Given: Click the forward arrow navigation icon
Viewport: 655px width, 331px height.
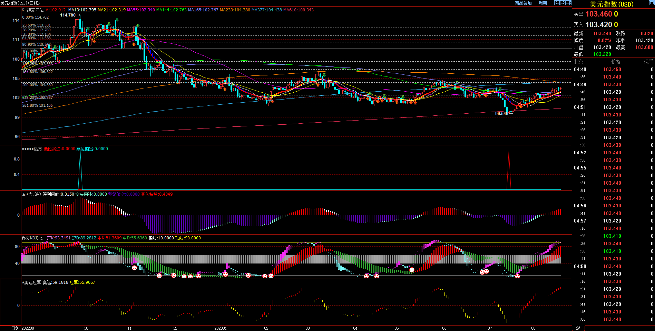Looking at the screenshot, I should [x=563, y=3].
